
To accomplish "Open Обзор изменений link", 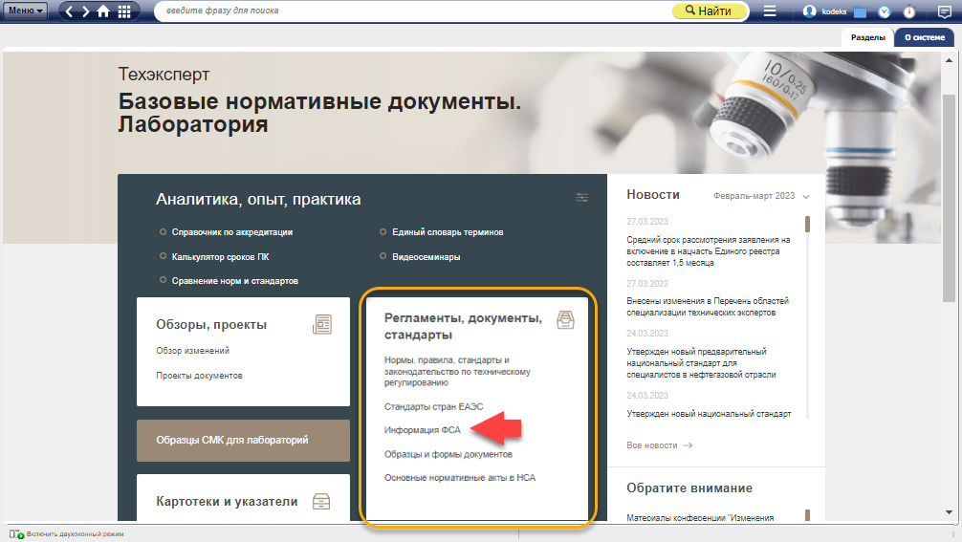I will coord(192,351).
